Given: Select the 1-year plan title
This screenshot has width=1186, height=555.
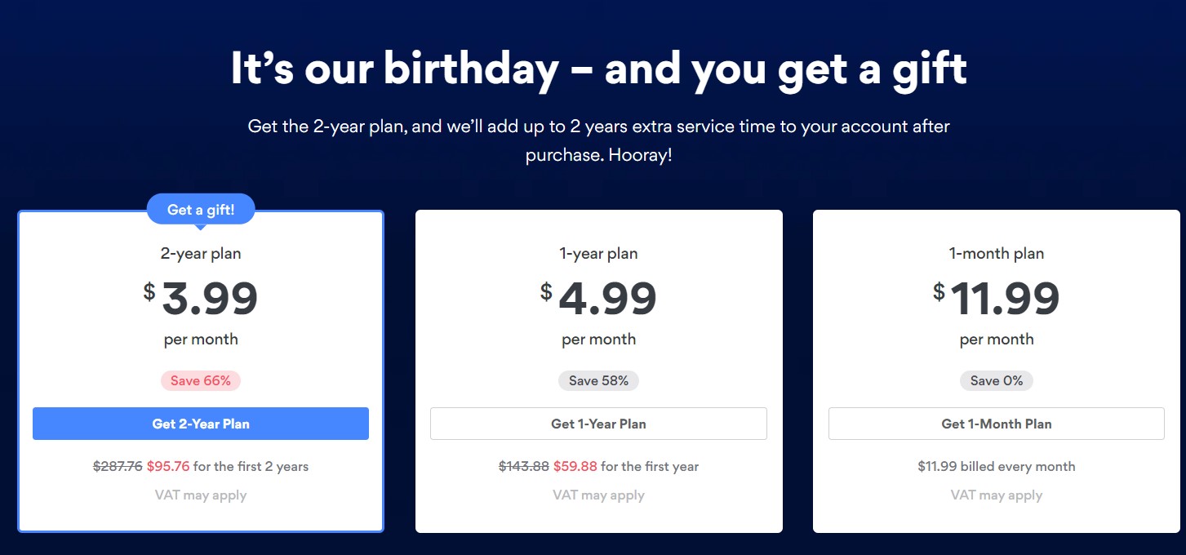Looking at the screenshot, I should click(598, 254).
